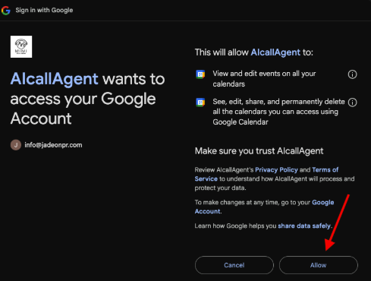The image size is (371, 281).
Task: Open AIcallAgent's Privacy Policy link
Action: tap(276, 169)
